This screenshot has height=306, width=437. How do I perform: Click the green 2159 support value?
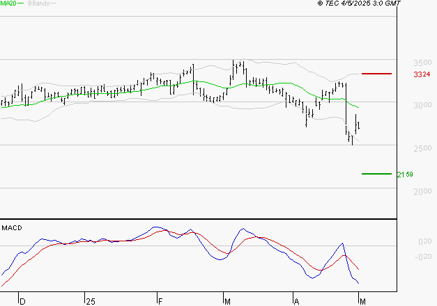click(405, 175)
